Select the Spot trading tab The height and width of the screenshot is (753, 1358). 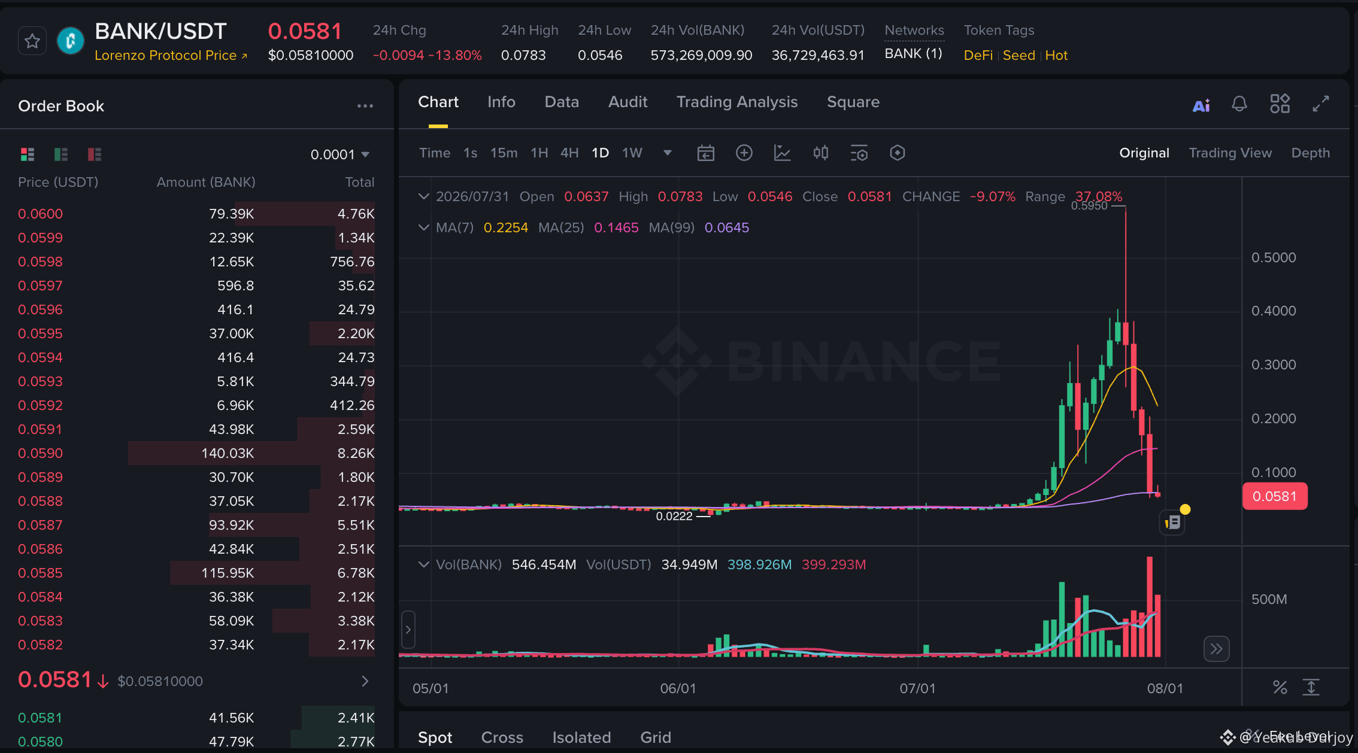pyautogui.click(x=435, y=738)
